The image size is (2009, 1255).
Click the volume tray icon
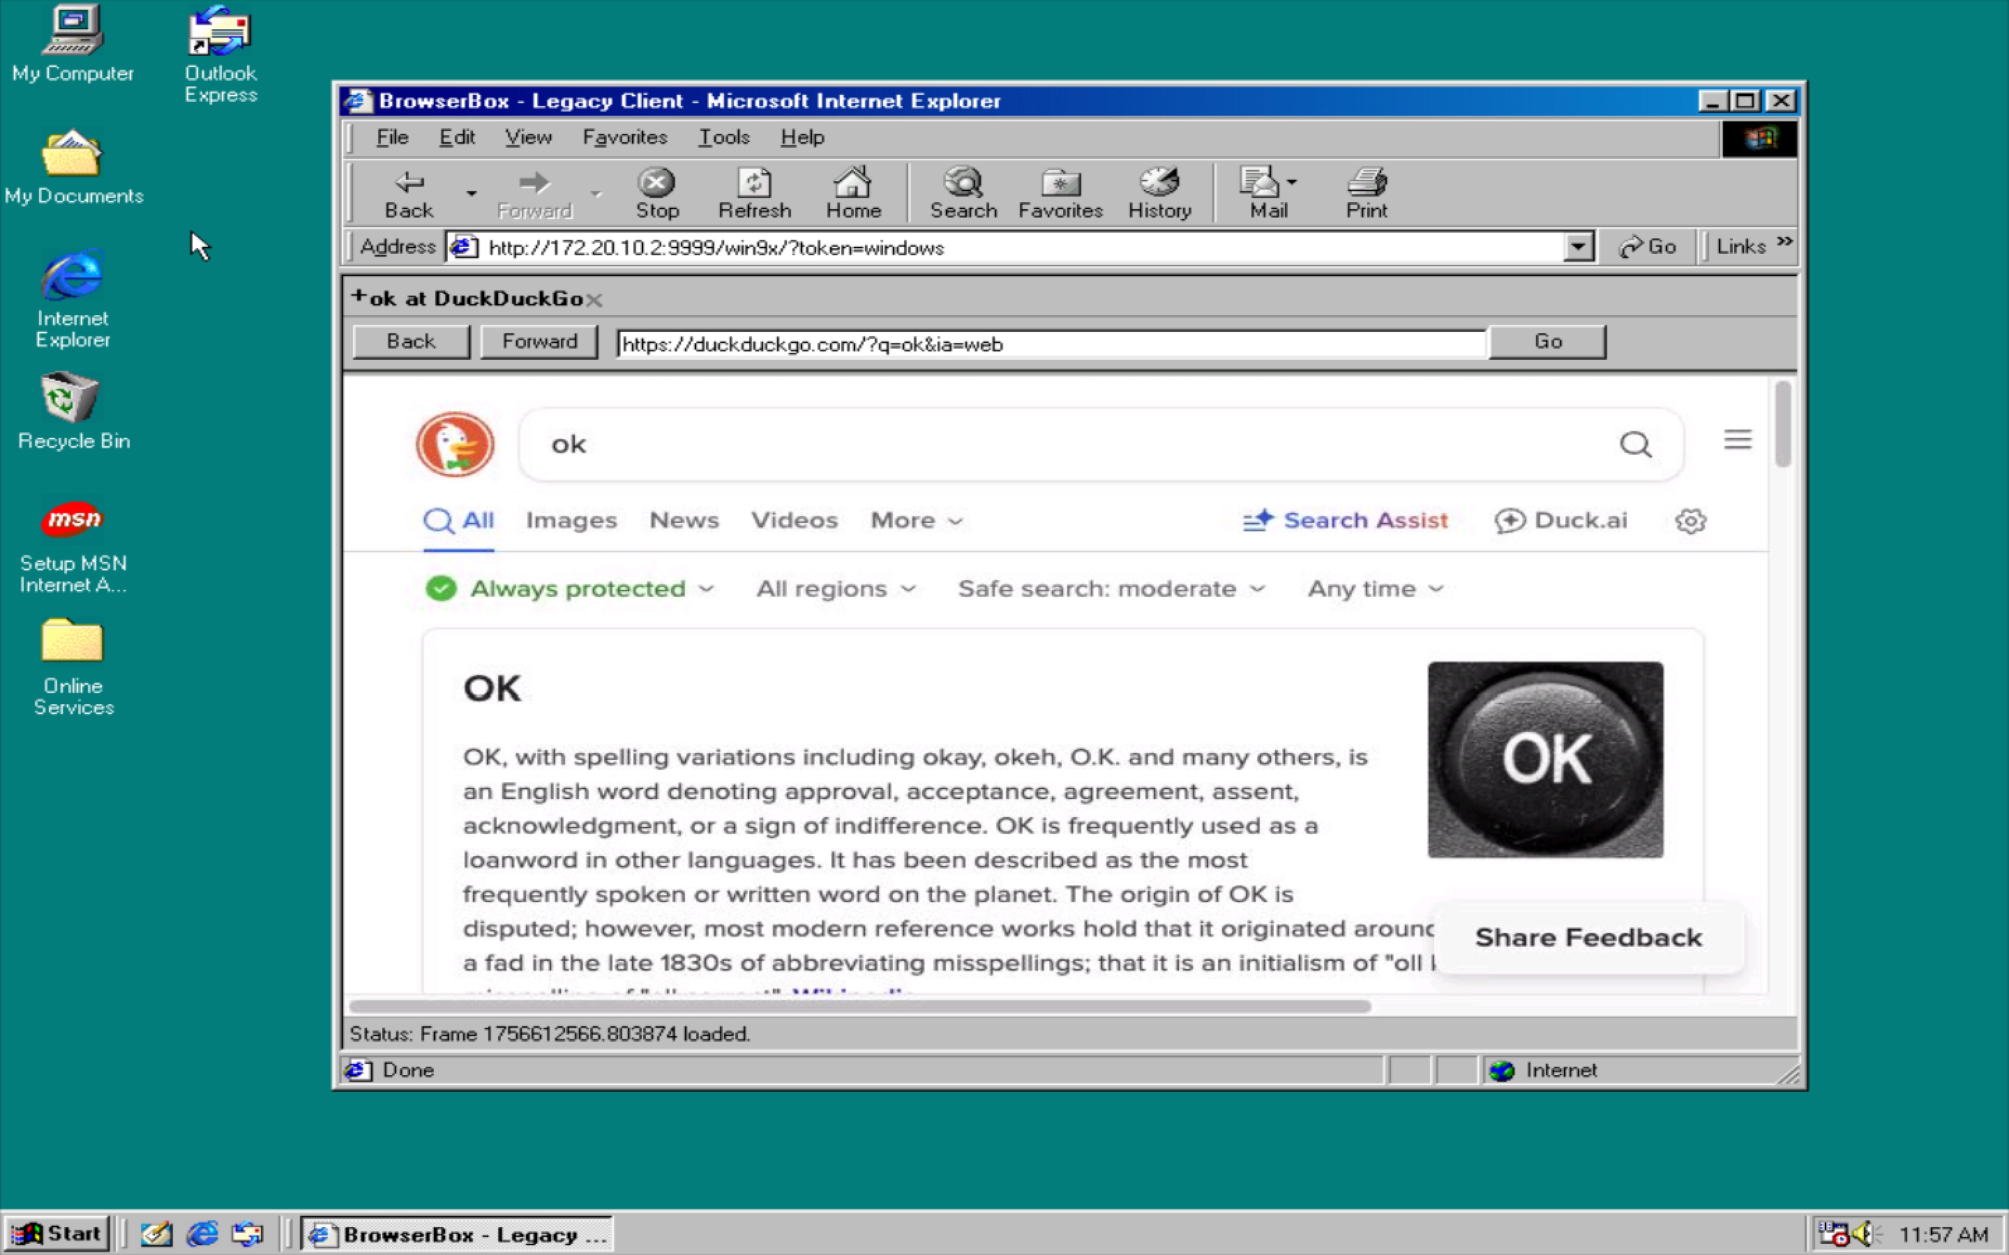(1865, 1233)
